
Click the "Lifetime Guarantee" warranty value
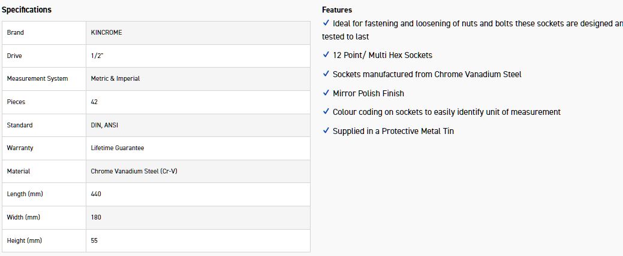click(118, 148)
